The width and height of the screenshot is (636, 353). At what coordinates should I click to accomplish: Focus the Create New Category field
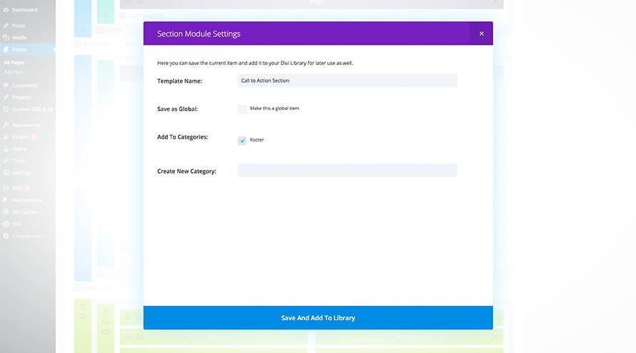coord(347,171)
